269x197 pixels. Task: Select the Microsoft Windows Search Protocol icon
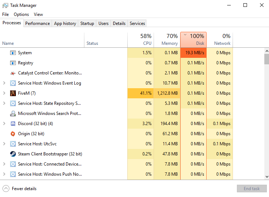[x=13, y=114]
